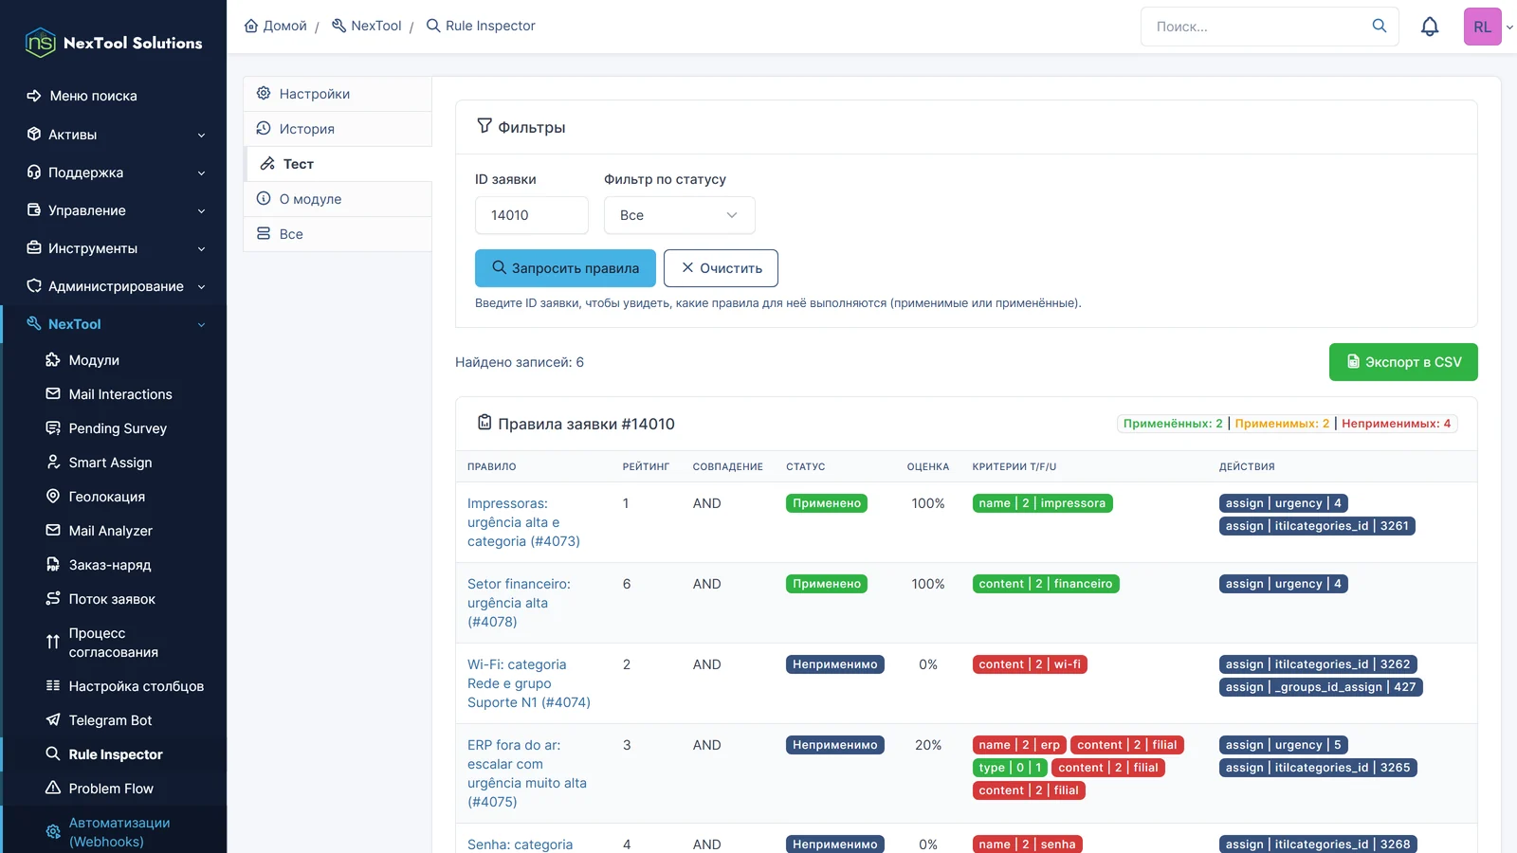Image resolution: width=1517 pixels, height=853 pixels.
Task: Go to Домой breadcrumb
Action: coord(276,26)
